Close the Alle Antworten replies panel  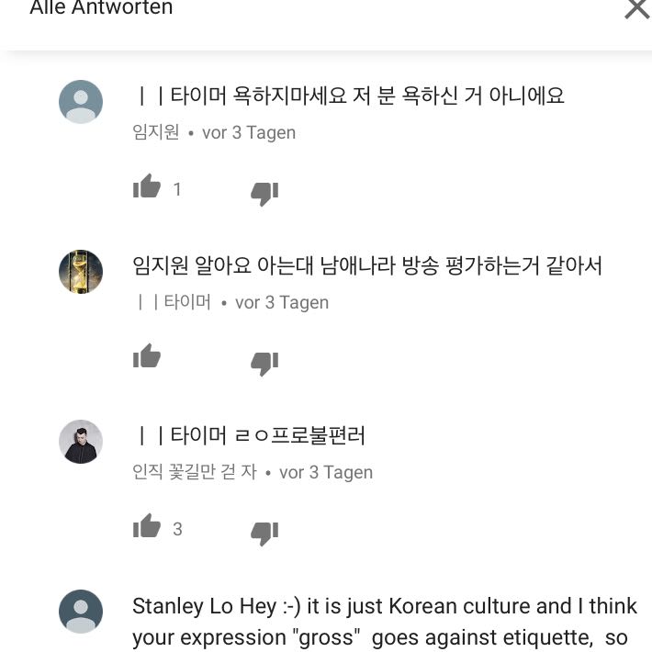point(635,9)
